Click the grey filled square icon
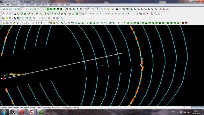Screen dimensions: 204x115 coord(54,19)
